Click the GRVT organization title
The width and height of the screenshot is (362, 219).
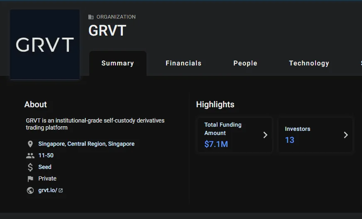[108, 31]
